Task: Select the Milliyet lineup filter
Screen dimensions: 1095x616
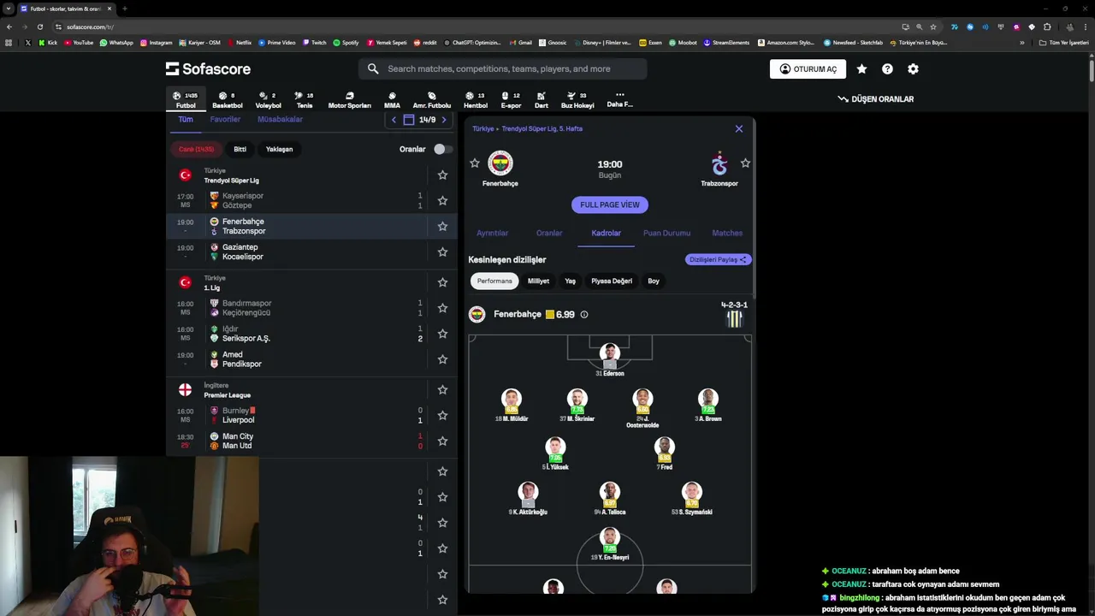Action: point(538,281)
